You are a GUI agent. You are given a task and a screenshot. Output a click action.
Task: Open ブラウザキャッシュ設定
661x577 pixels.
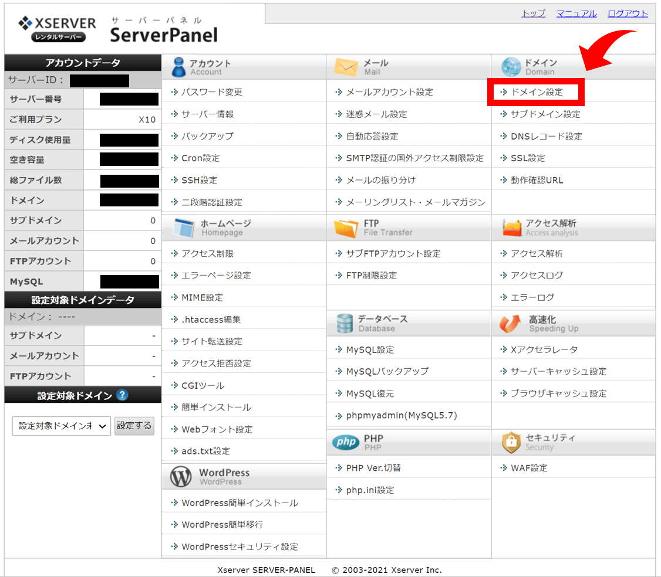[x=558, y=393]
